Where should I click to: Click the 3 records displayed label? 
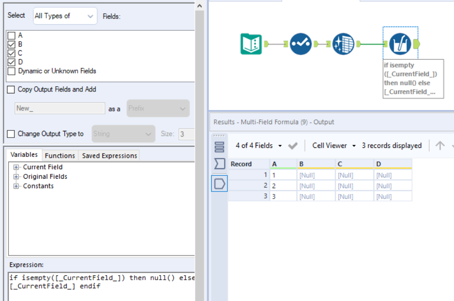[392, 146]
